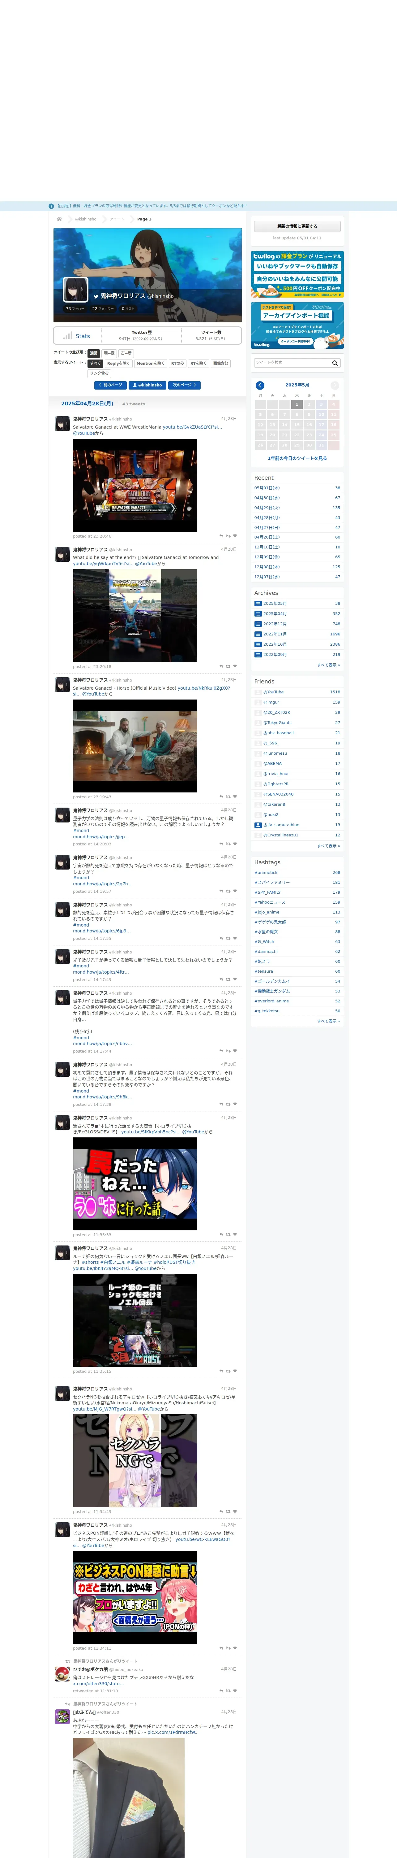Click the search magnifier icon

pyautogui.click(x=335, y=363)
